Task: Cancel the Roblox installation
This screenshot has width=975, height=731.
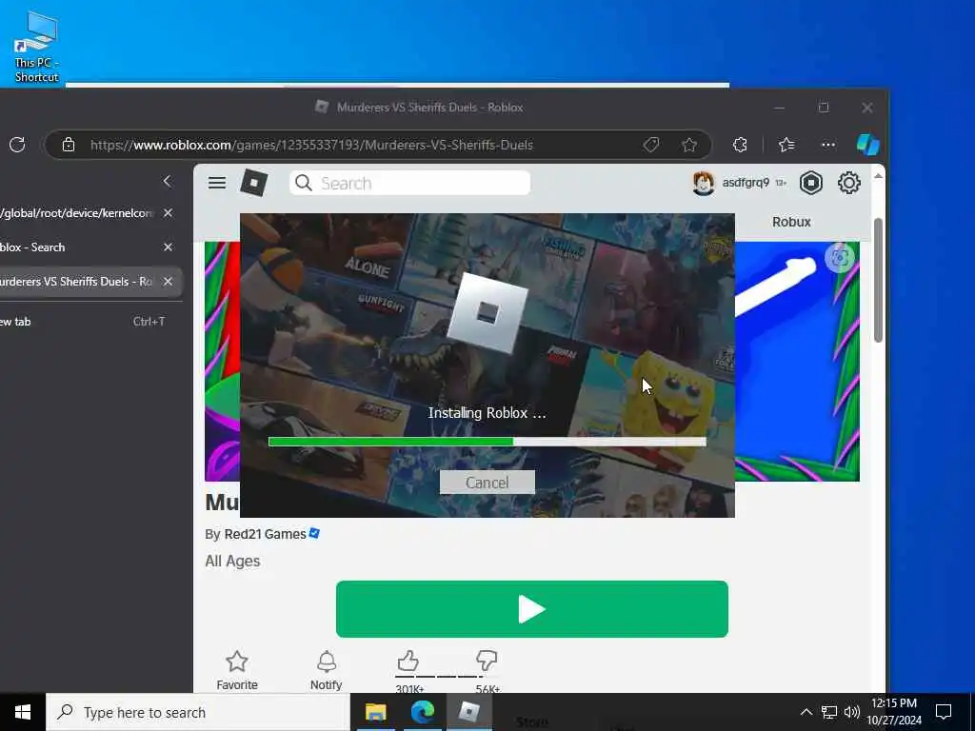Action: tap(487, 483)
